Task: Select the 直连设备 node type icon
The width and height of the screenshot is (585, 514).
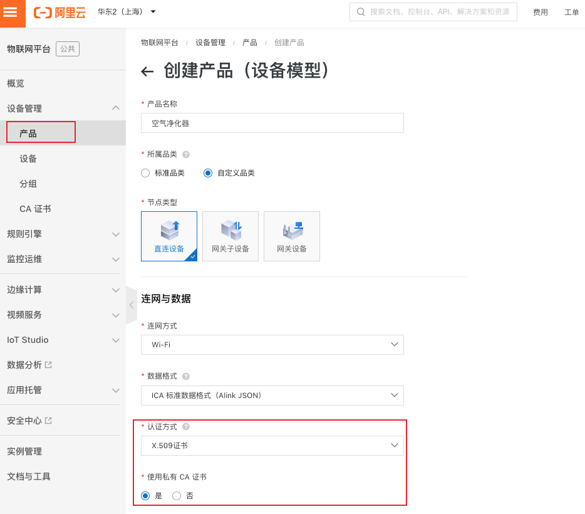Action: pos(168,236)
